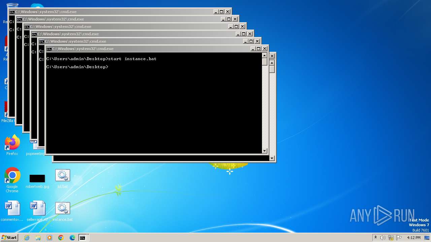Click front cmd window scrollbar up arrow
431x242 pixels.
(264, 55)
